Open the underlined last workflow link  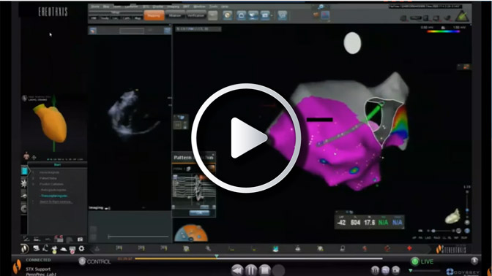point(56,202)
